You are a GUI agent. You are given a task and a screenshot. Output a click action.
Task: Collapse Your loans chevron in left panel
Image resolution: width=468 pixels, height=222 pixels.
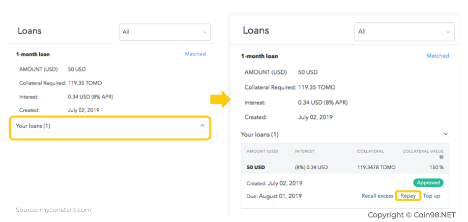click(202, 126)
